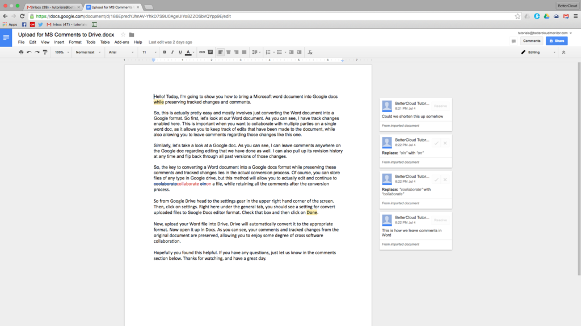
Task: Decrease the paragraph indent
Action: pos(291,52)
